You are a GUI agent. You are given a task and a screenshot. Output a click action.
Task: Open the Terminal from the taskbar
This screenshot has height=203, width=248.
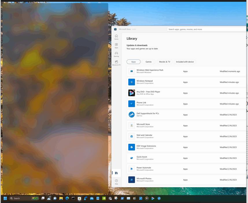point(73,198)
